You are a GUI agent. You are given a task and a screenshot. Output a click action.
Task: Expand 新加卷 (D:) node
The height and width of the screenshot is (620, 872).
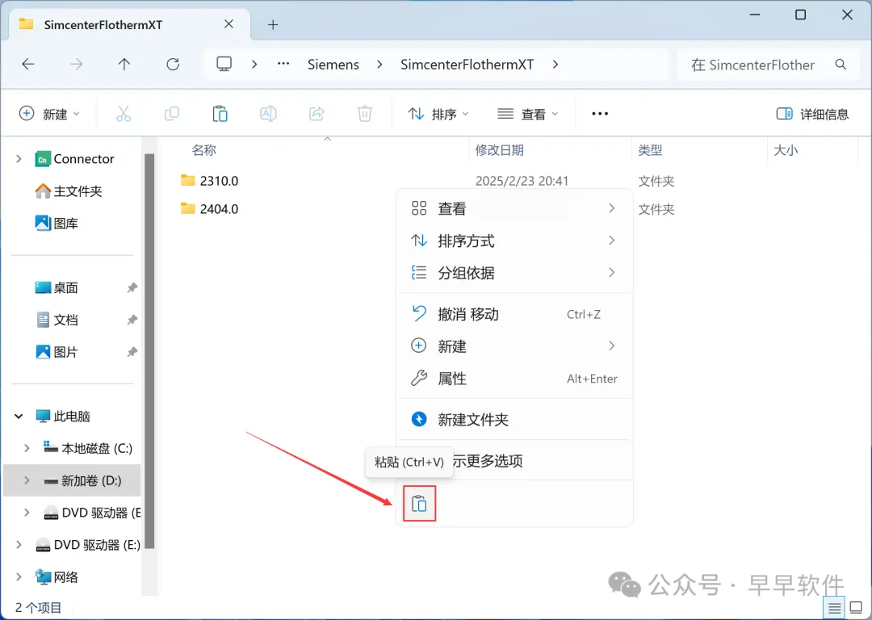pyautogui.click(x=27, y=480)
